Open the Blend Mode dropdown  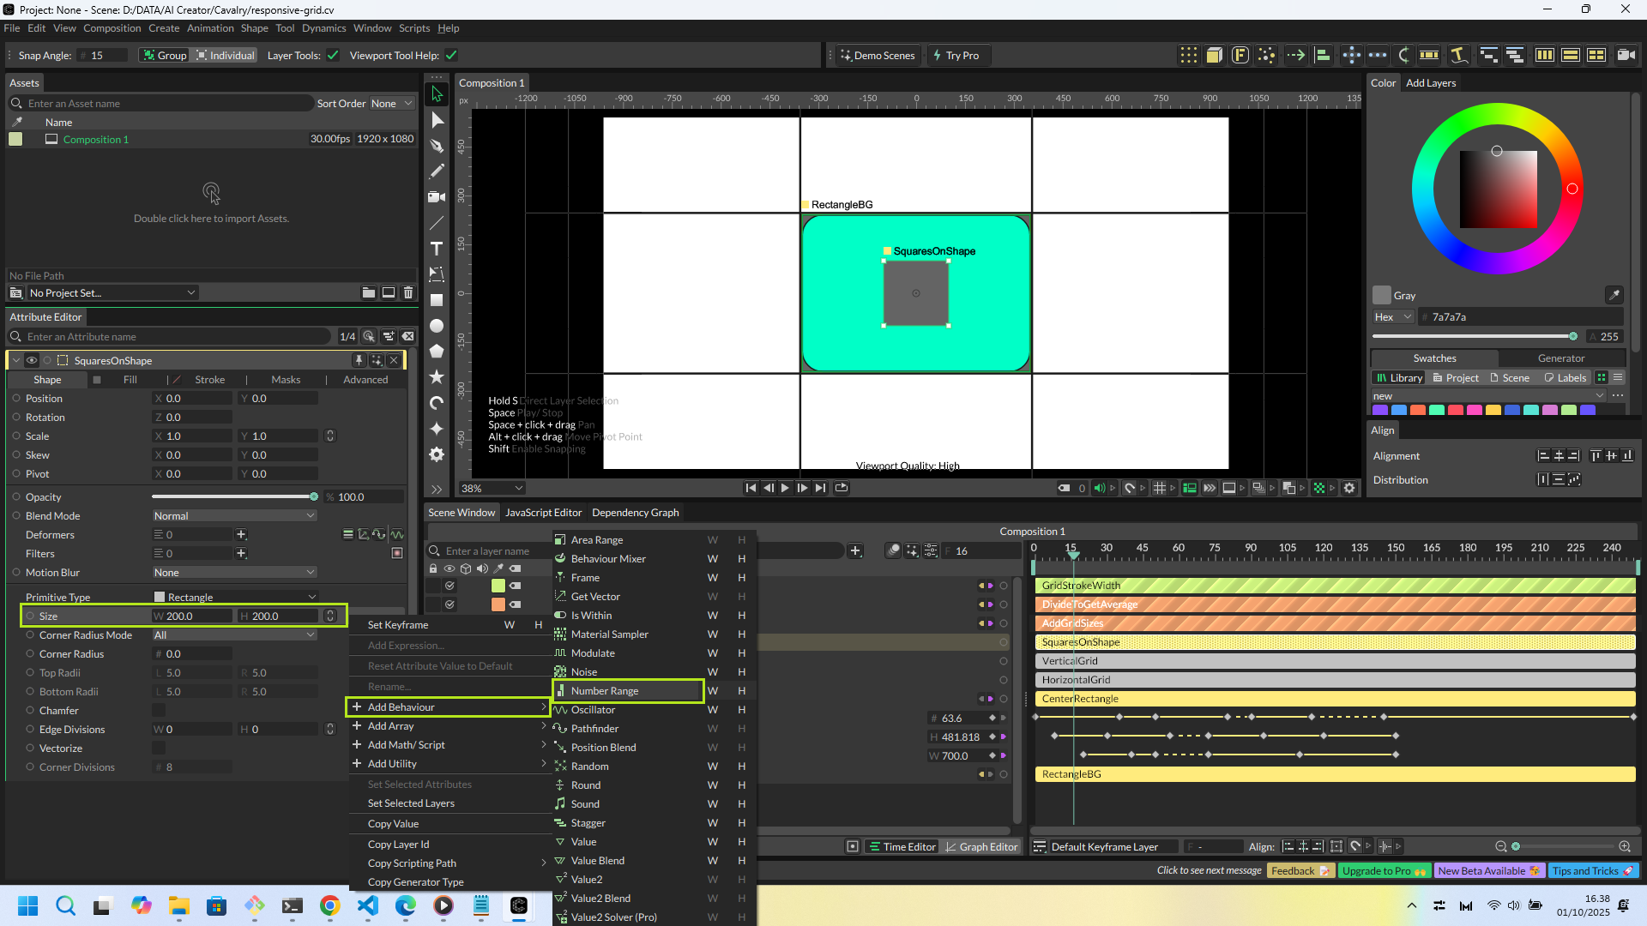point(234,516)
